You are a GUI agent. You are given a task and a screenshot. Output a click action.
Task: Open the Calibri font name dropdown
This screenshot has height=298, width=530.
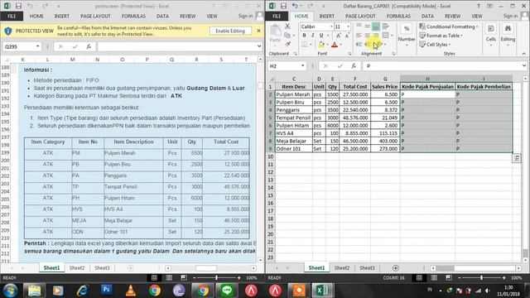point(331,26)
